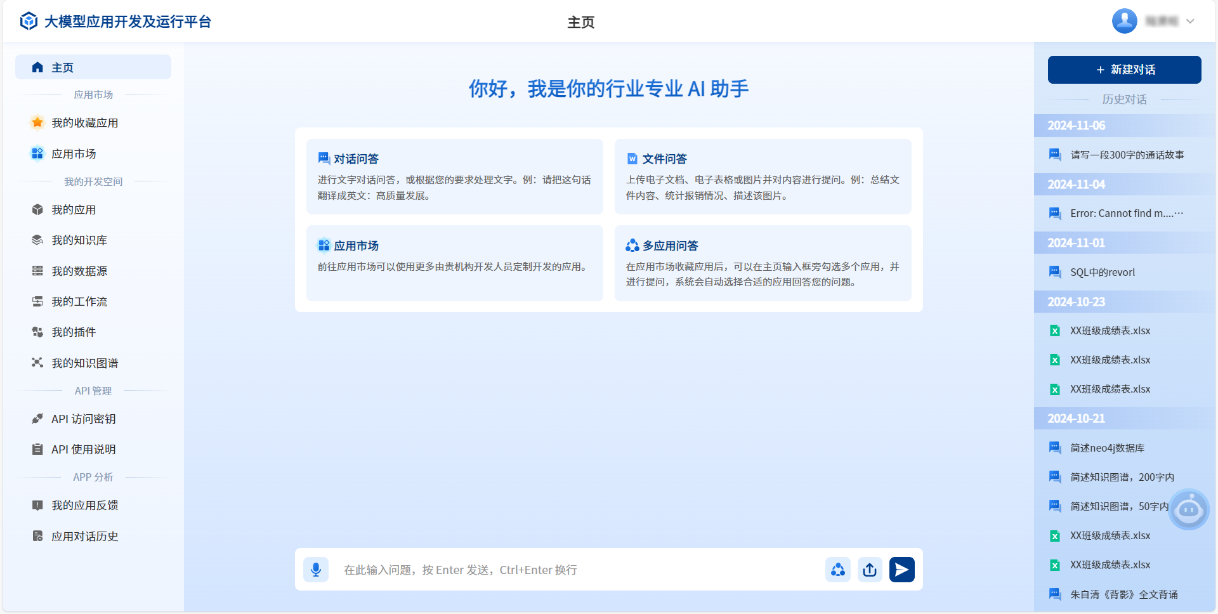Click the 新建对话 button

tap(1124, 70)
